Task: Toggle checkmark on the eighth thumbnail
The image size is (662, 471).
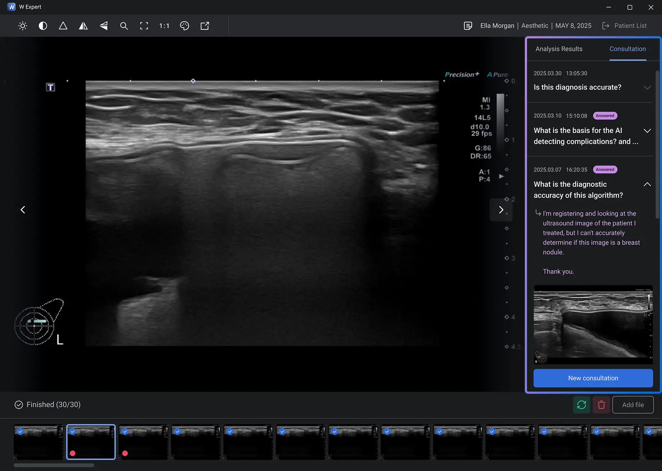Action: (387, 431)
